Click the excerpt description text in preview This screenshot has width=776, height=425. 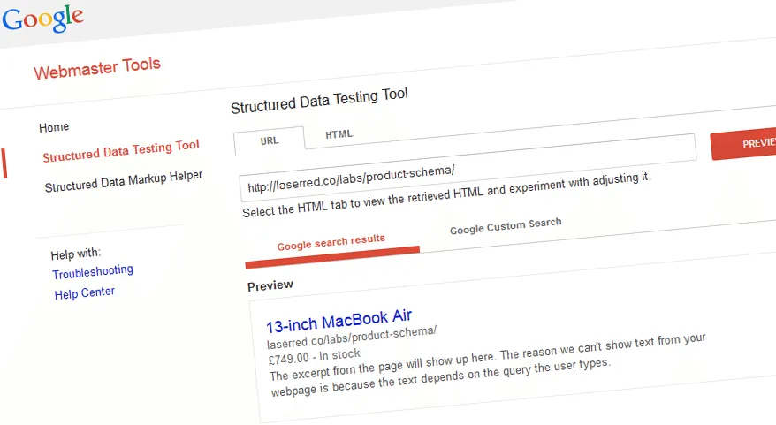[x=488, y=365]
